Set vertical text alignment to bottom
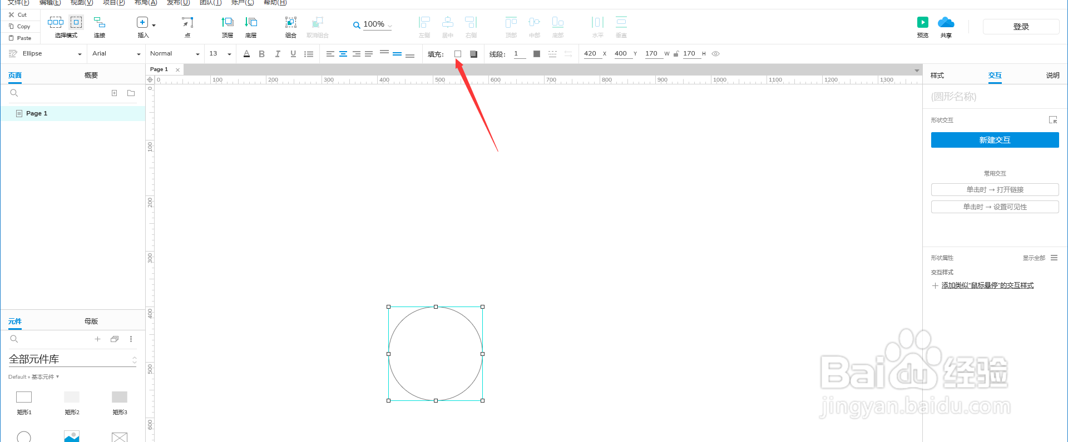 click(x=410, y=55)
